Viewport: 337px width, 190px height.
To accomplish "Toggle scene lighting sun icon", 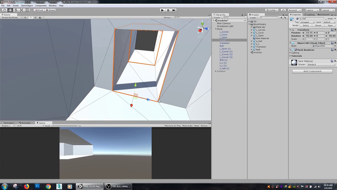I will coord(31,17).
